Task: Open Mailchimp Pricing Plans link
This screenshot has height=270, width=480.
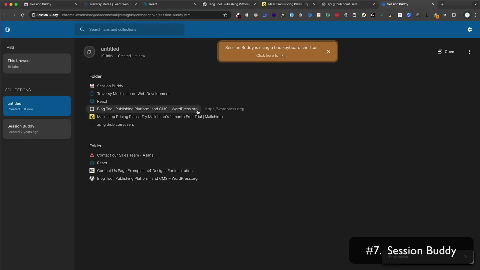Action: point(160,117)
